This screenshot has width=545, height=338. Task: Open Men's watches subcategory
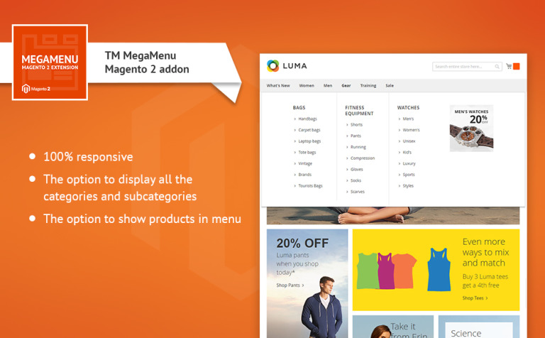tap(408, 119)
